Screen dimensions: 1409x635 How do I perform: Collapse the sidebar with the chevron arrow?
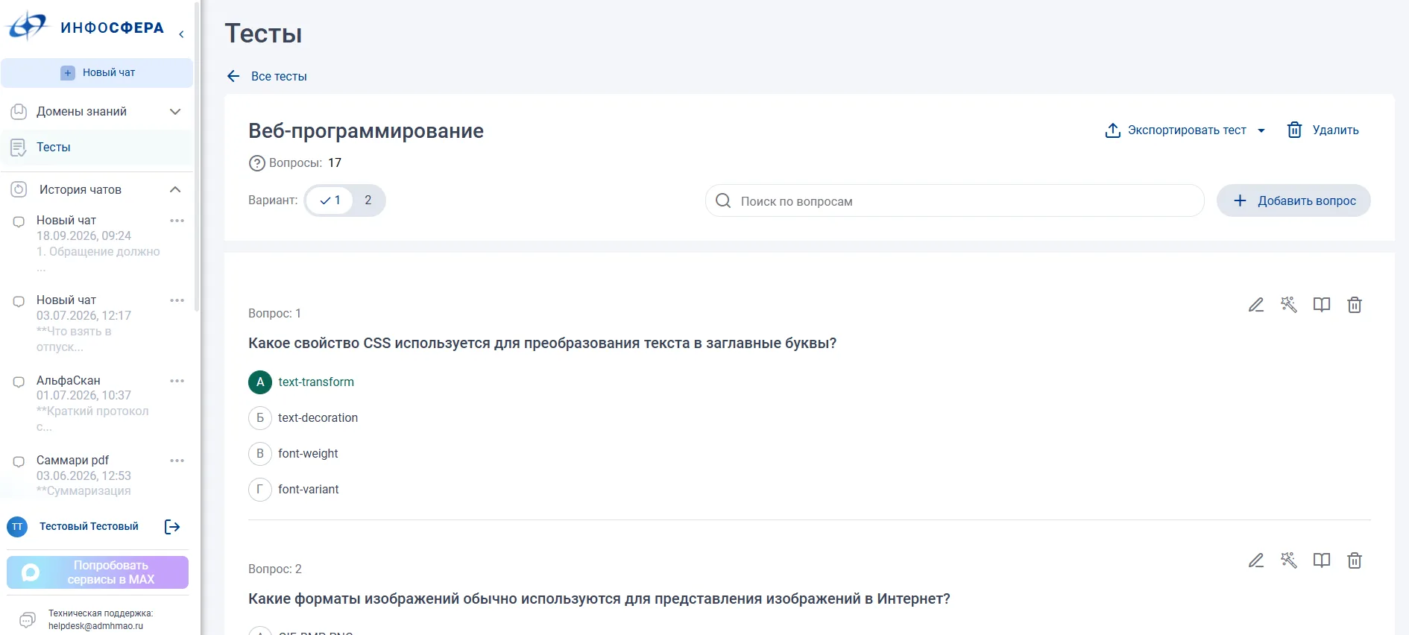tap(181, 34)
